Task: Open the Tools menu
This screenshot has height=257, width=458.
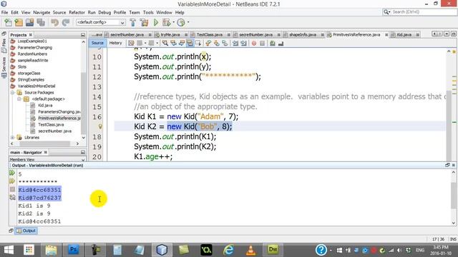Action: point(148,13)
